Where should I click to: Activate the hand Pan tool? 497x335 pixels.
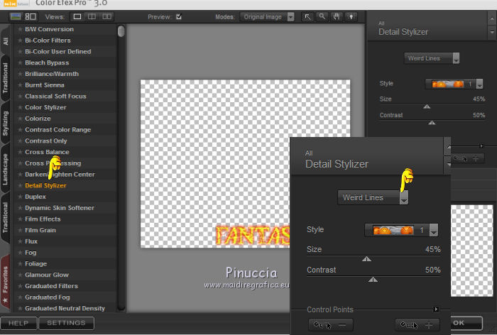coord(337,17)
